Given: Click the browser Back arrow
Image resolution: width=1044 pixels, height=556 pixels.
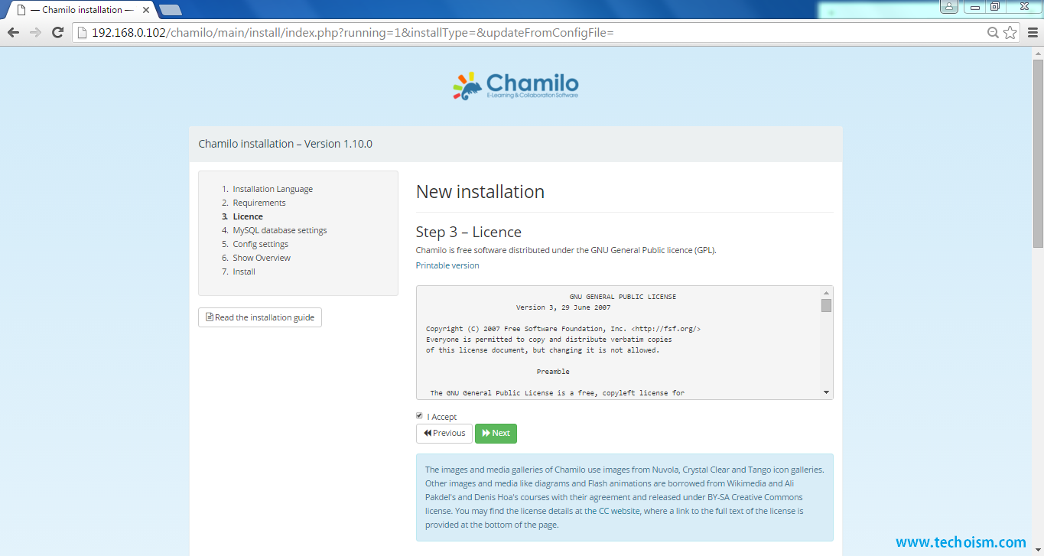Looking at the screenshot, I should (13, 32).
